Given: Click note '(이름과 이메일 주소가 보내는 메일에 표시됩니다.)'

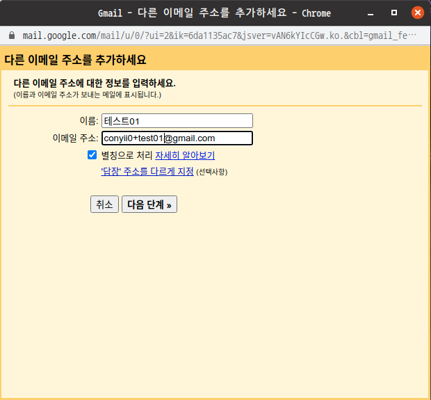Looking at the screenshot, I should click(88, 95).
